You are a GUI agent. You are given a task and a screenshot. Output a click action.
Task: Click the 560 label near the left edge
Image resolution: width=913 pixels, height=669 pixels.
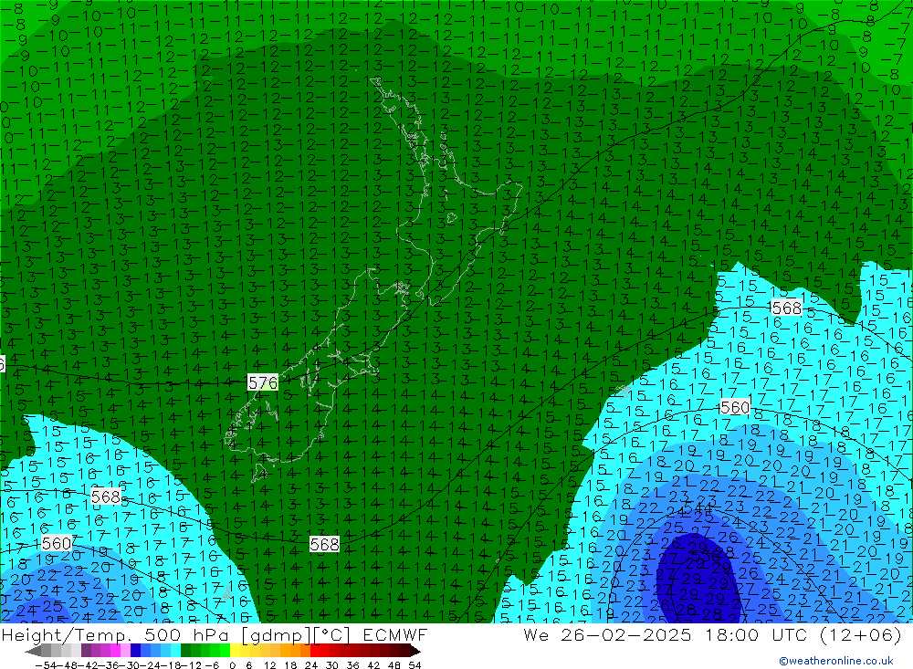point(56,543)
